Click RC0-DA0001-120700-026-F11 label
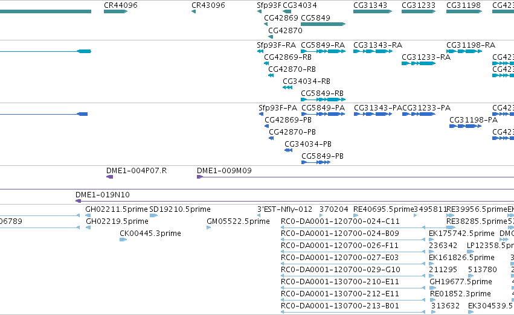 tap(339, 246)
